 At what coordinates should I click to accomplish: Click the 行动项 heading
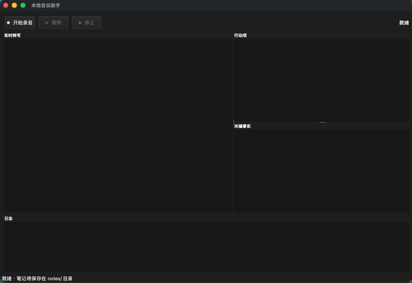(x=241, y=36)
